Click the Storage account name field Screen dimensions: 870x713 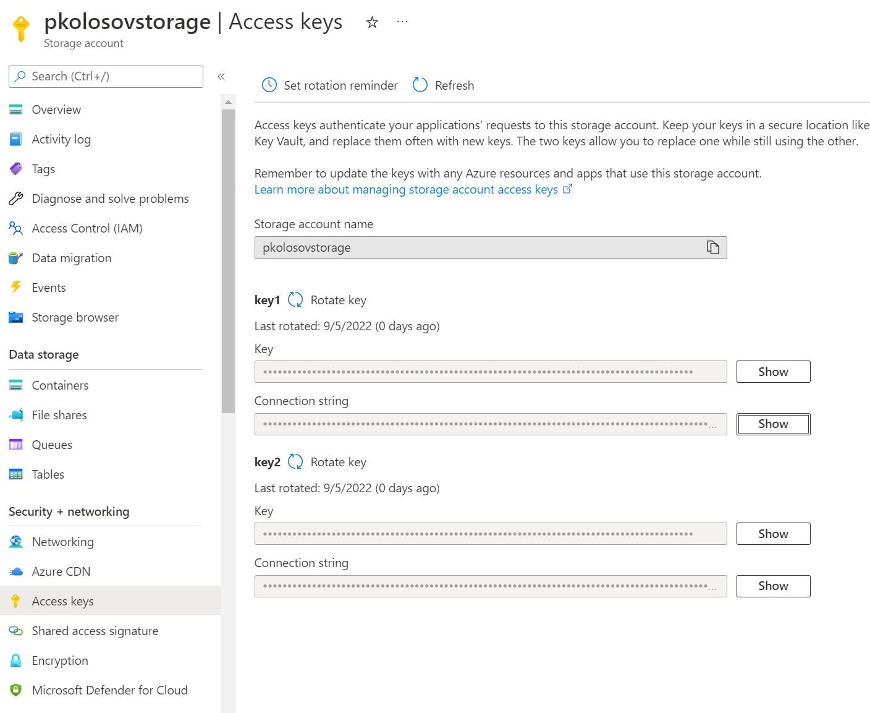[491, 247]
